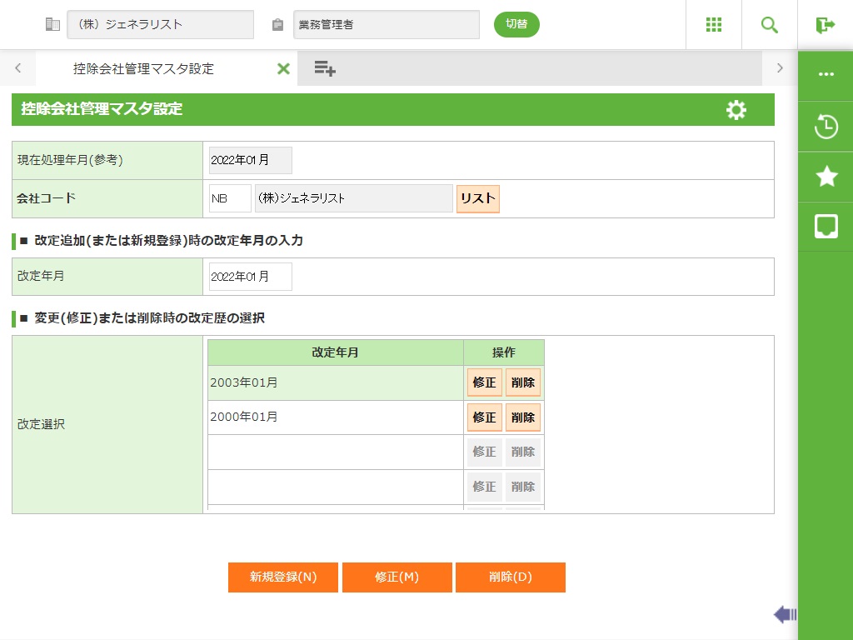Open the company リスト button

point(477,199)
